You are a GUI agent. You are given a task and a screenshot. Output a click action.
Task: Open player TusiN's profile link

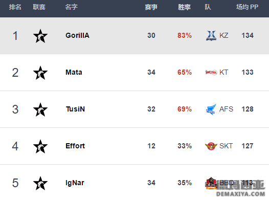pos(75,109)
